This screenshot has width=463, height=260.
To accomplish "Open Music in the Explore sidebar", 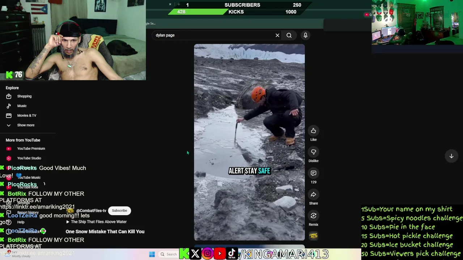I will (22, 106).
